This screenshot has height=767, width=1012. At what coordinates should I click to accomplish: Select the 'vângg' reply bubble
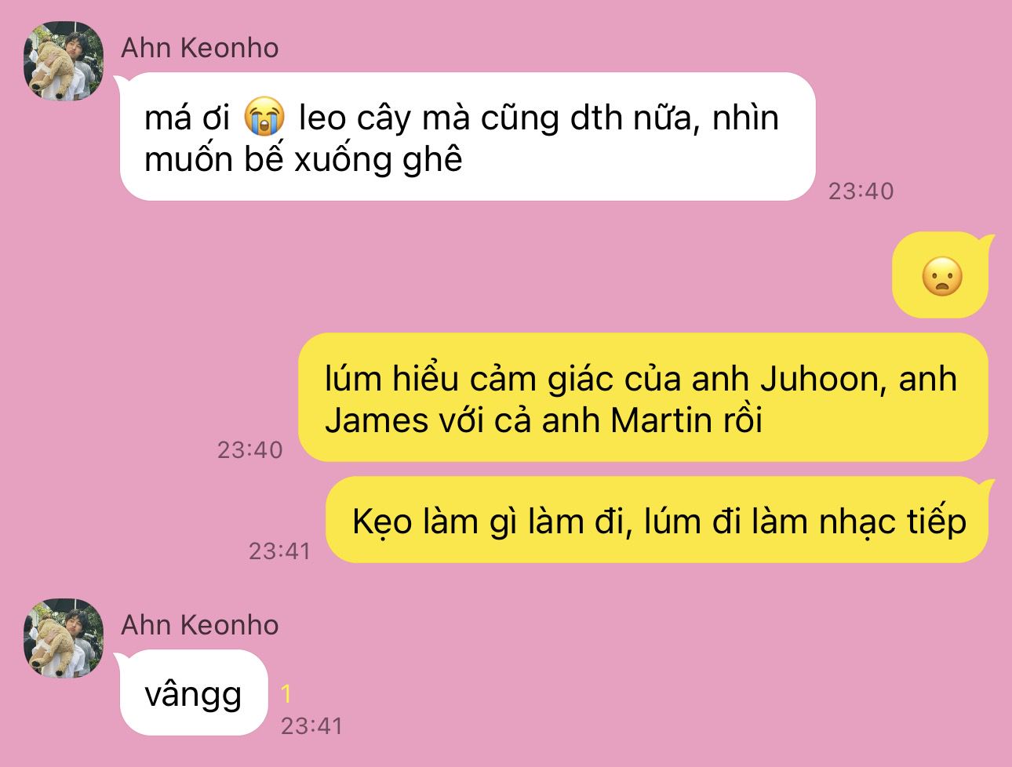(193, 693)
